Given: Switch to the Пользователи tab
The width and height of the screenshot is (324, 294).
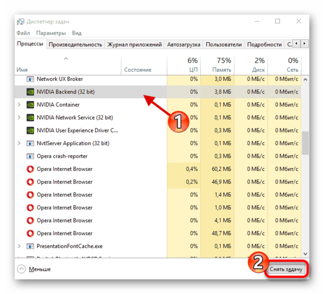Looking at the screenshot, I should point(224,45).
